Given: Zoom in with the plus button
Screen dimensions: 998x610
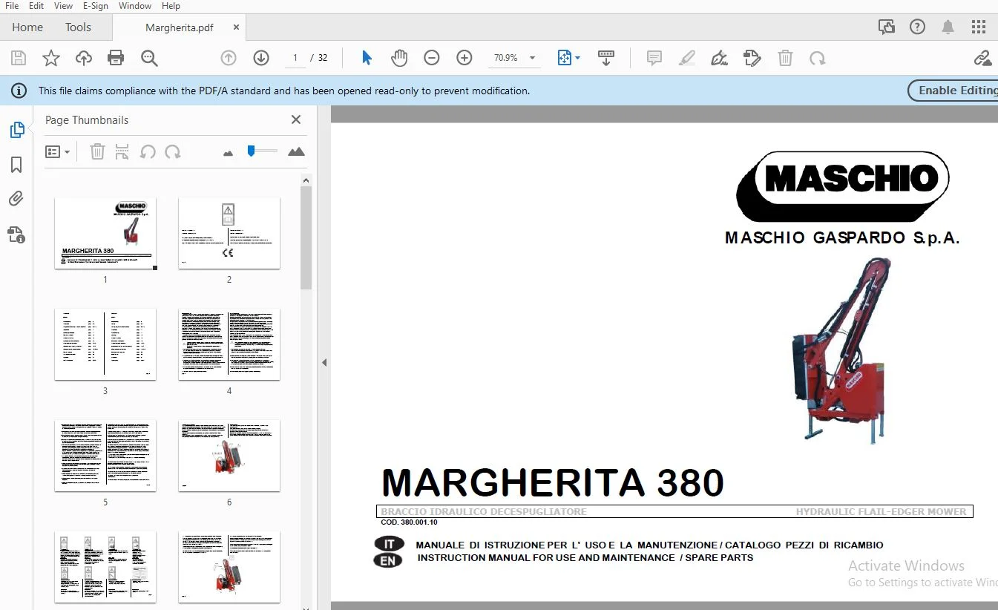Looking at the screenshot, I should [464, 58].
